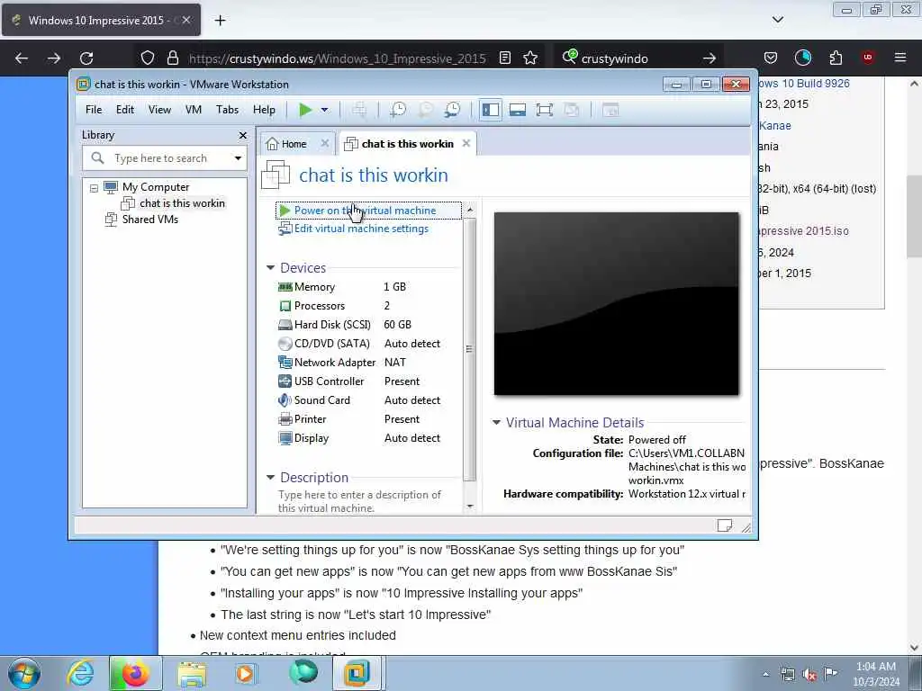This screenshot has width=922, height=691.
Task: Close the Library panel
Action: click(243, 135)
